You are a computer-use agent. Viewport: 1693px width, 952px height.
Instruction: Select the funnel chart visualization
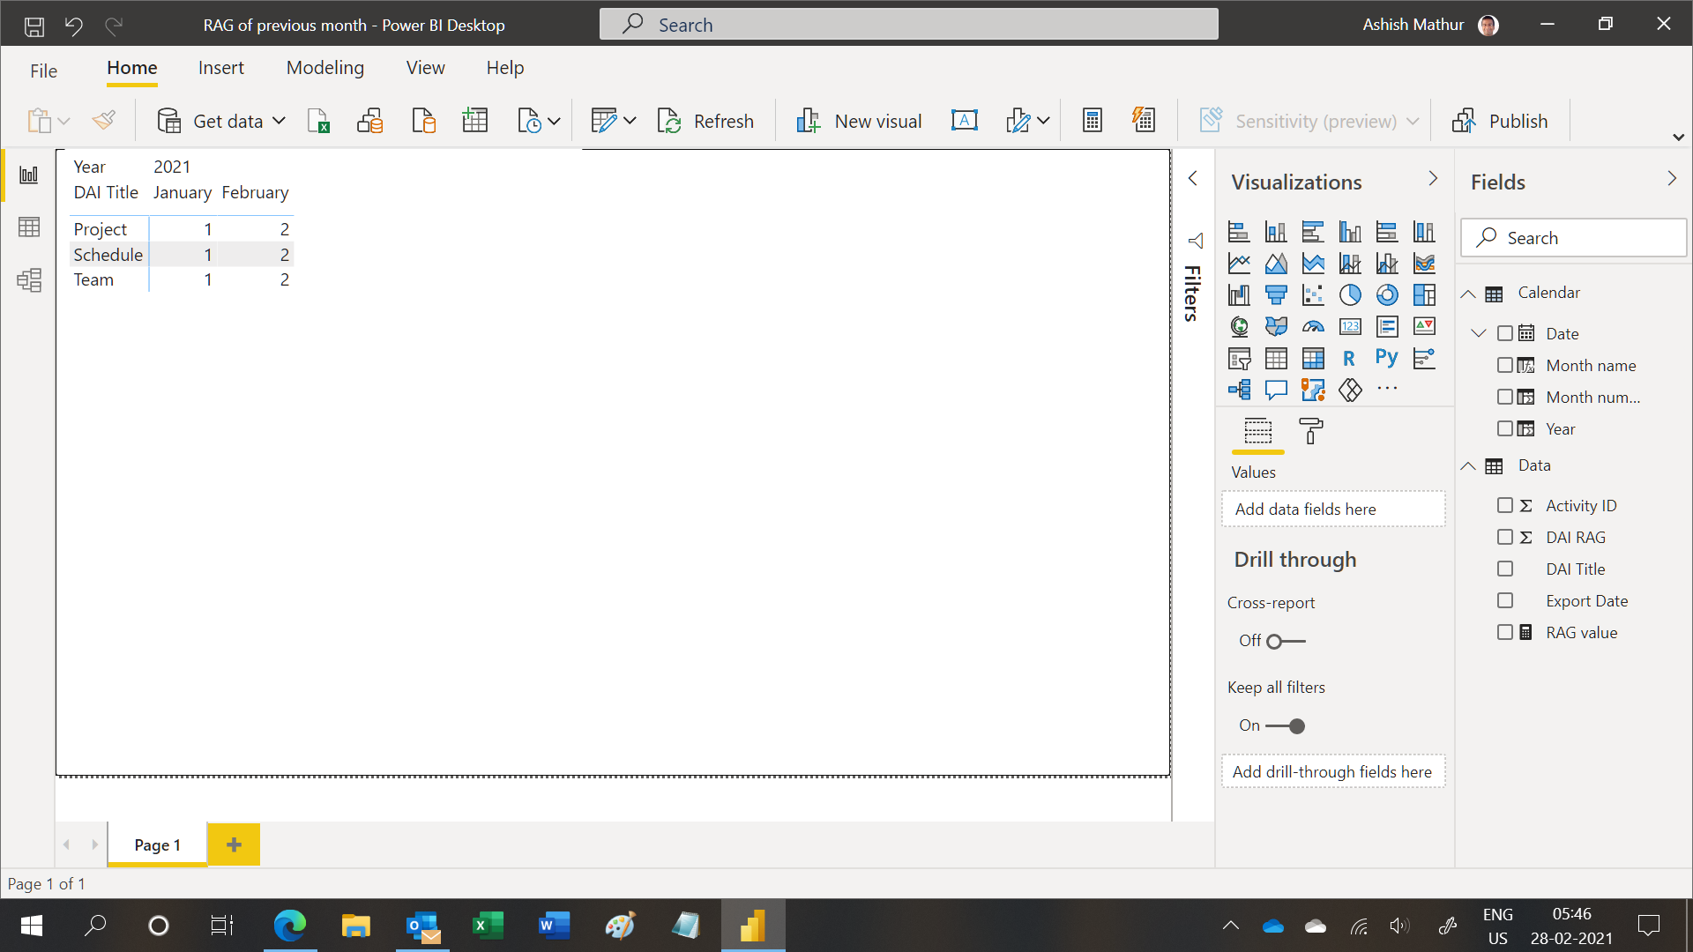click(x=1276, y=295)
